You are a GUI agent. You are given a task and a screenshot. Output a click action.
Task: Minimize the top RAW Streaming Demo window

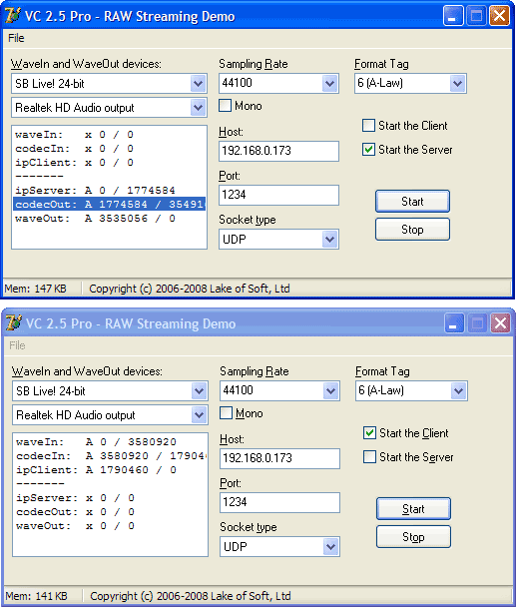(453, 16)
